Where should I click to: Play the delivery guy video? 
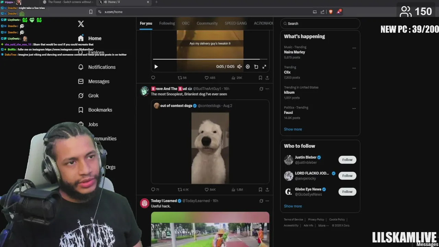[x=156, y=67]
